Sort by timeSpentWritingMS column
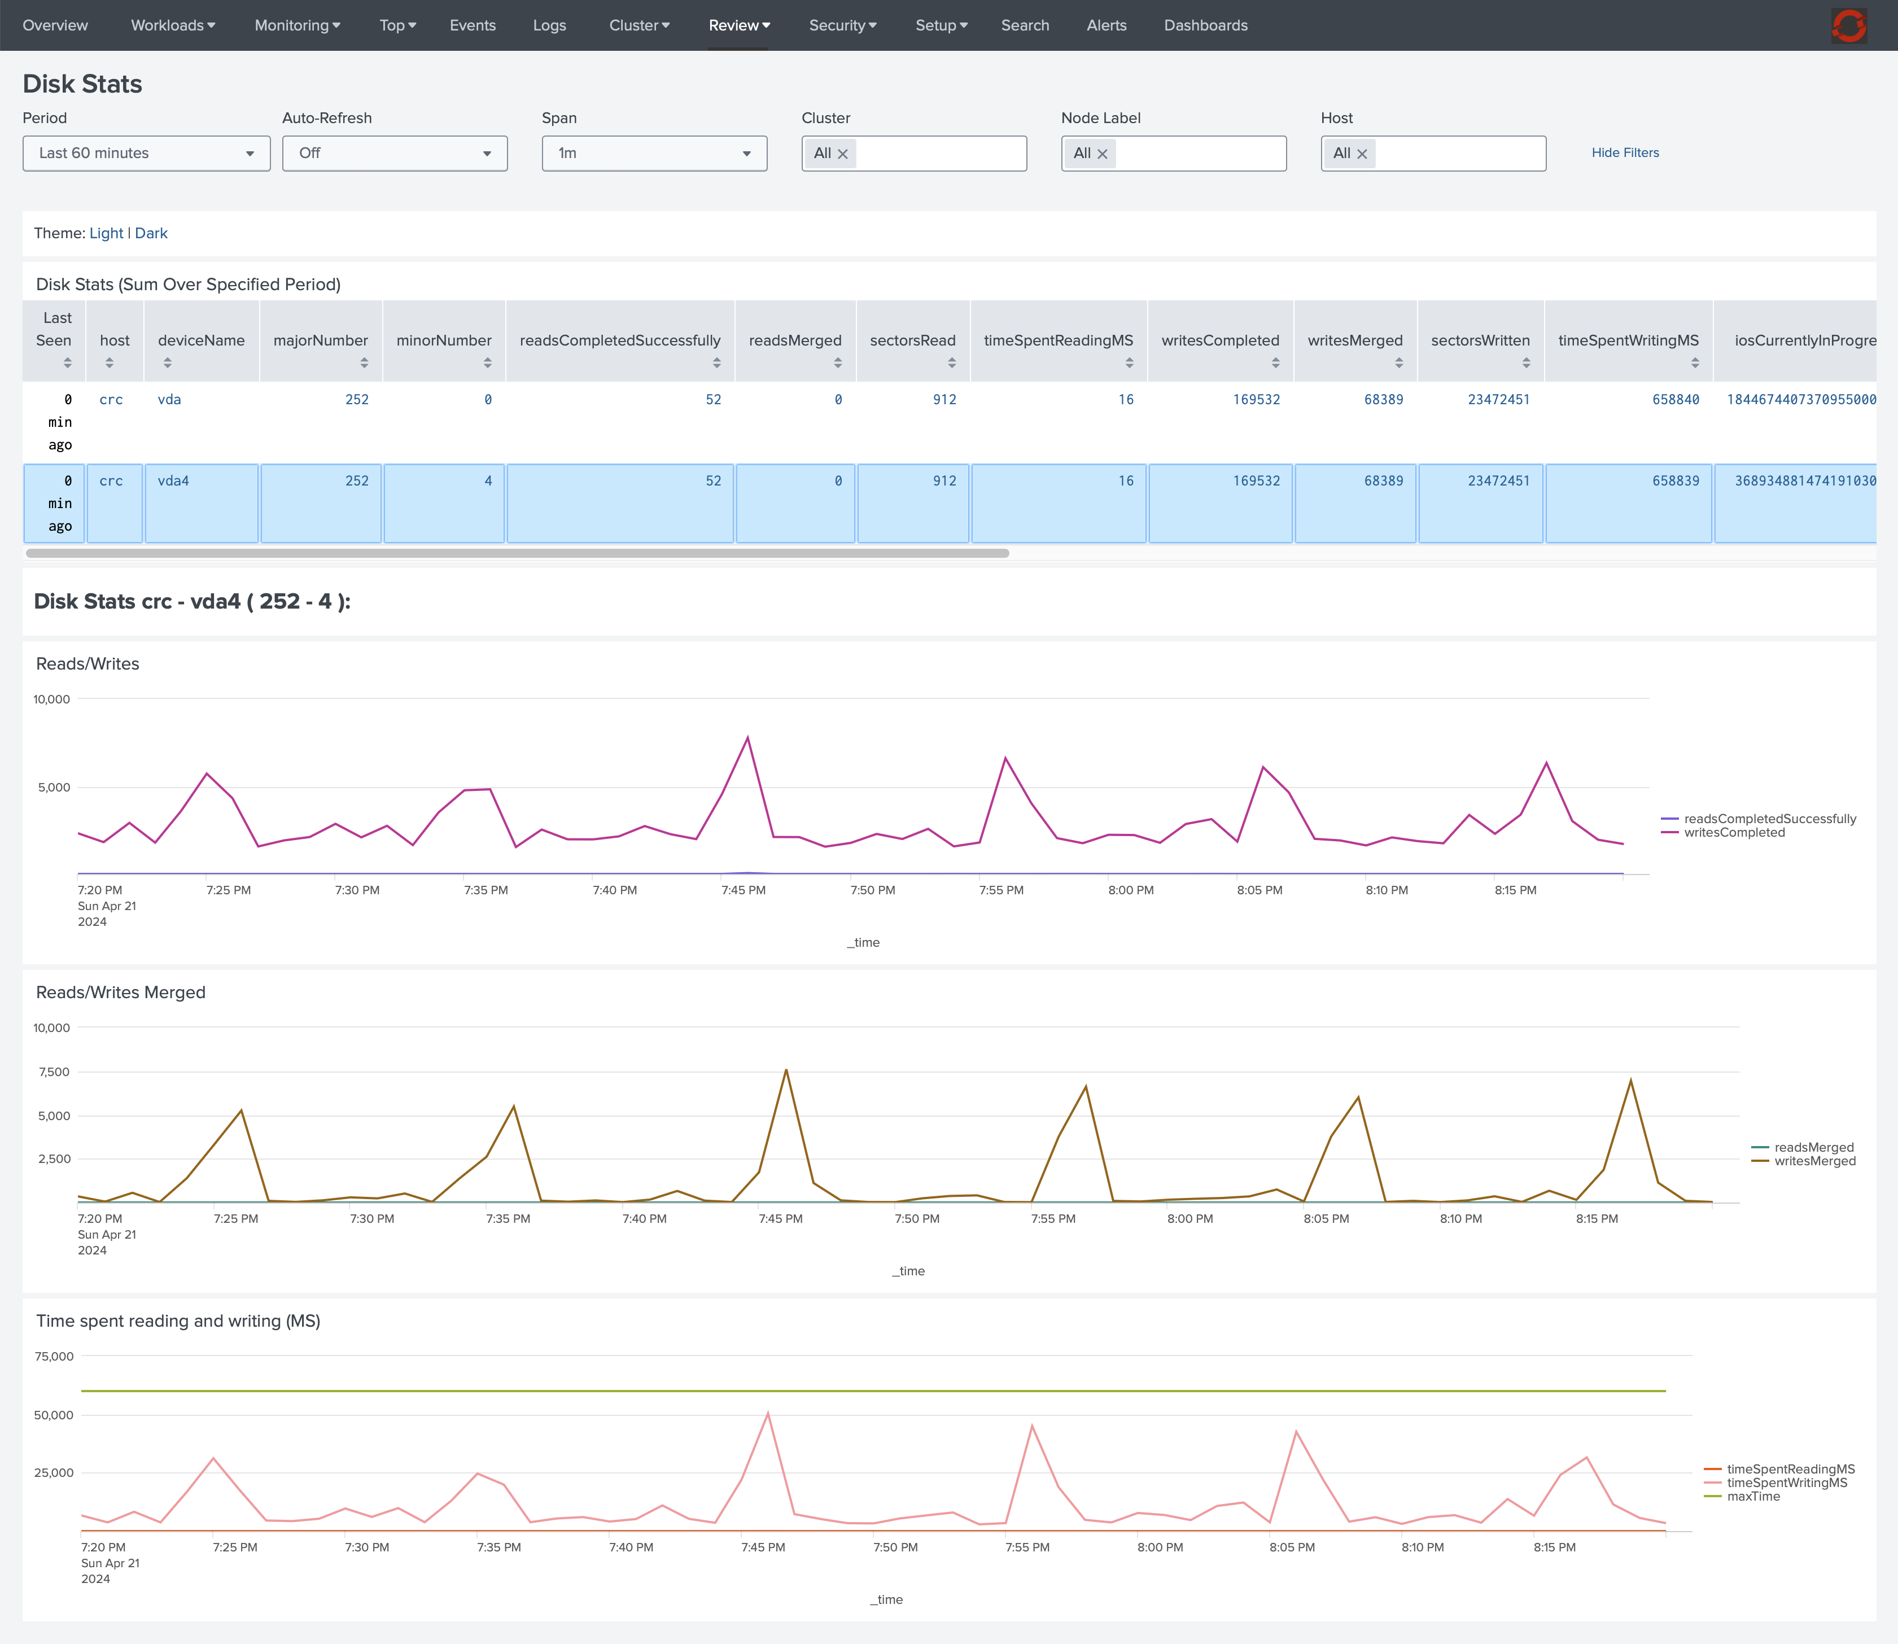The image size is (1898, 1644). point(1694,364)
